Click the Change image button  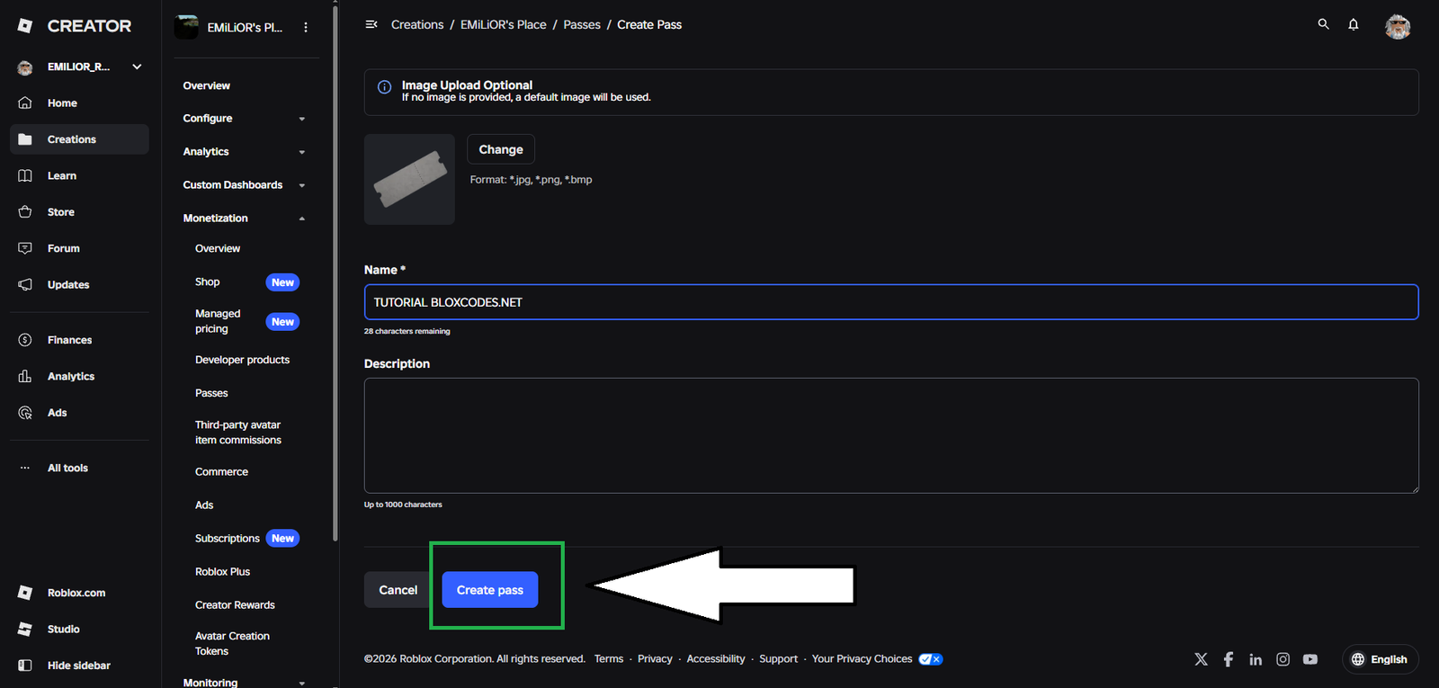501,149
